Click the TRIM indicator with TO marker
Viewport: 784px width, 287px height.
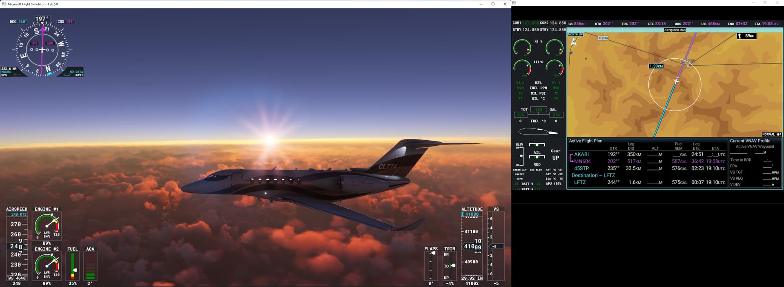point(450,266)
